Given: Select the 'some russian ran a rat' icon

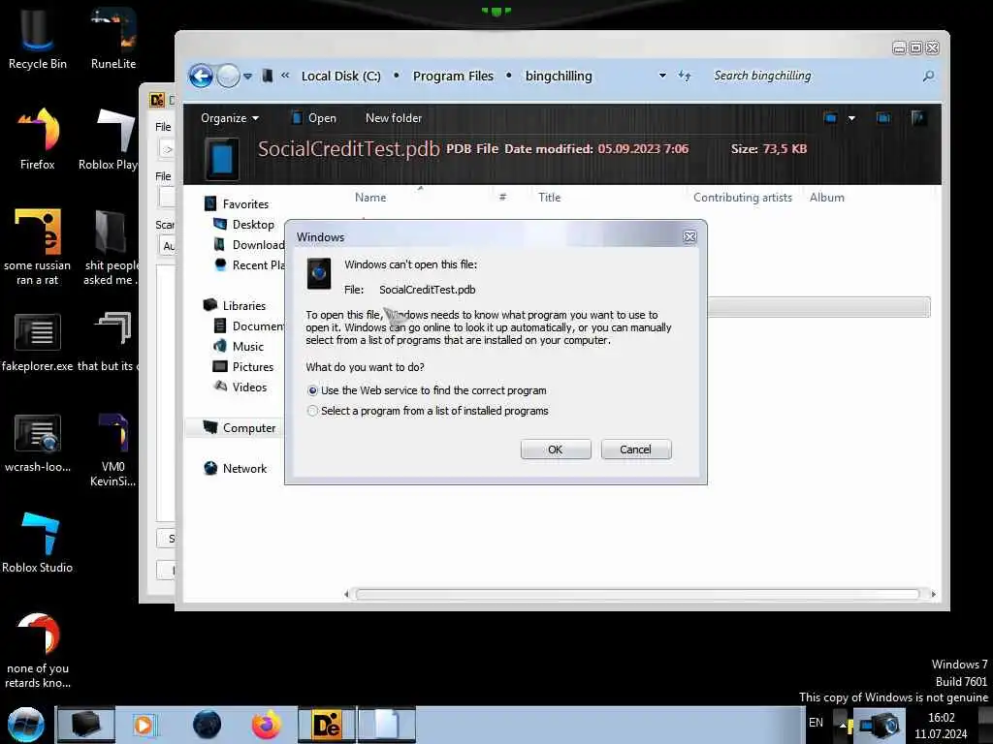Looking at the screenshot, I should [38, 247].
